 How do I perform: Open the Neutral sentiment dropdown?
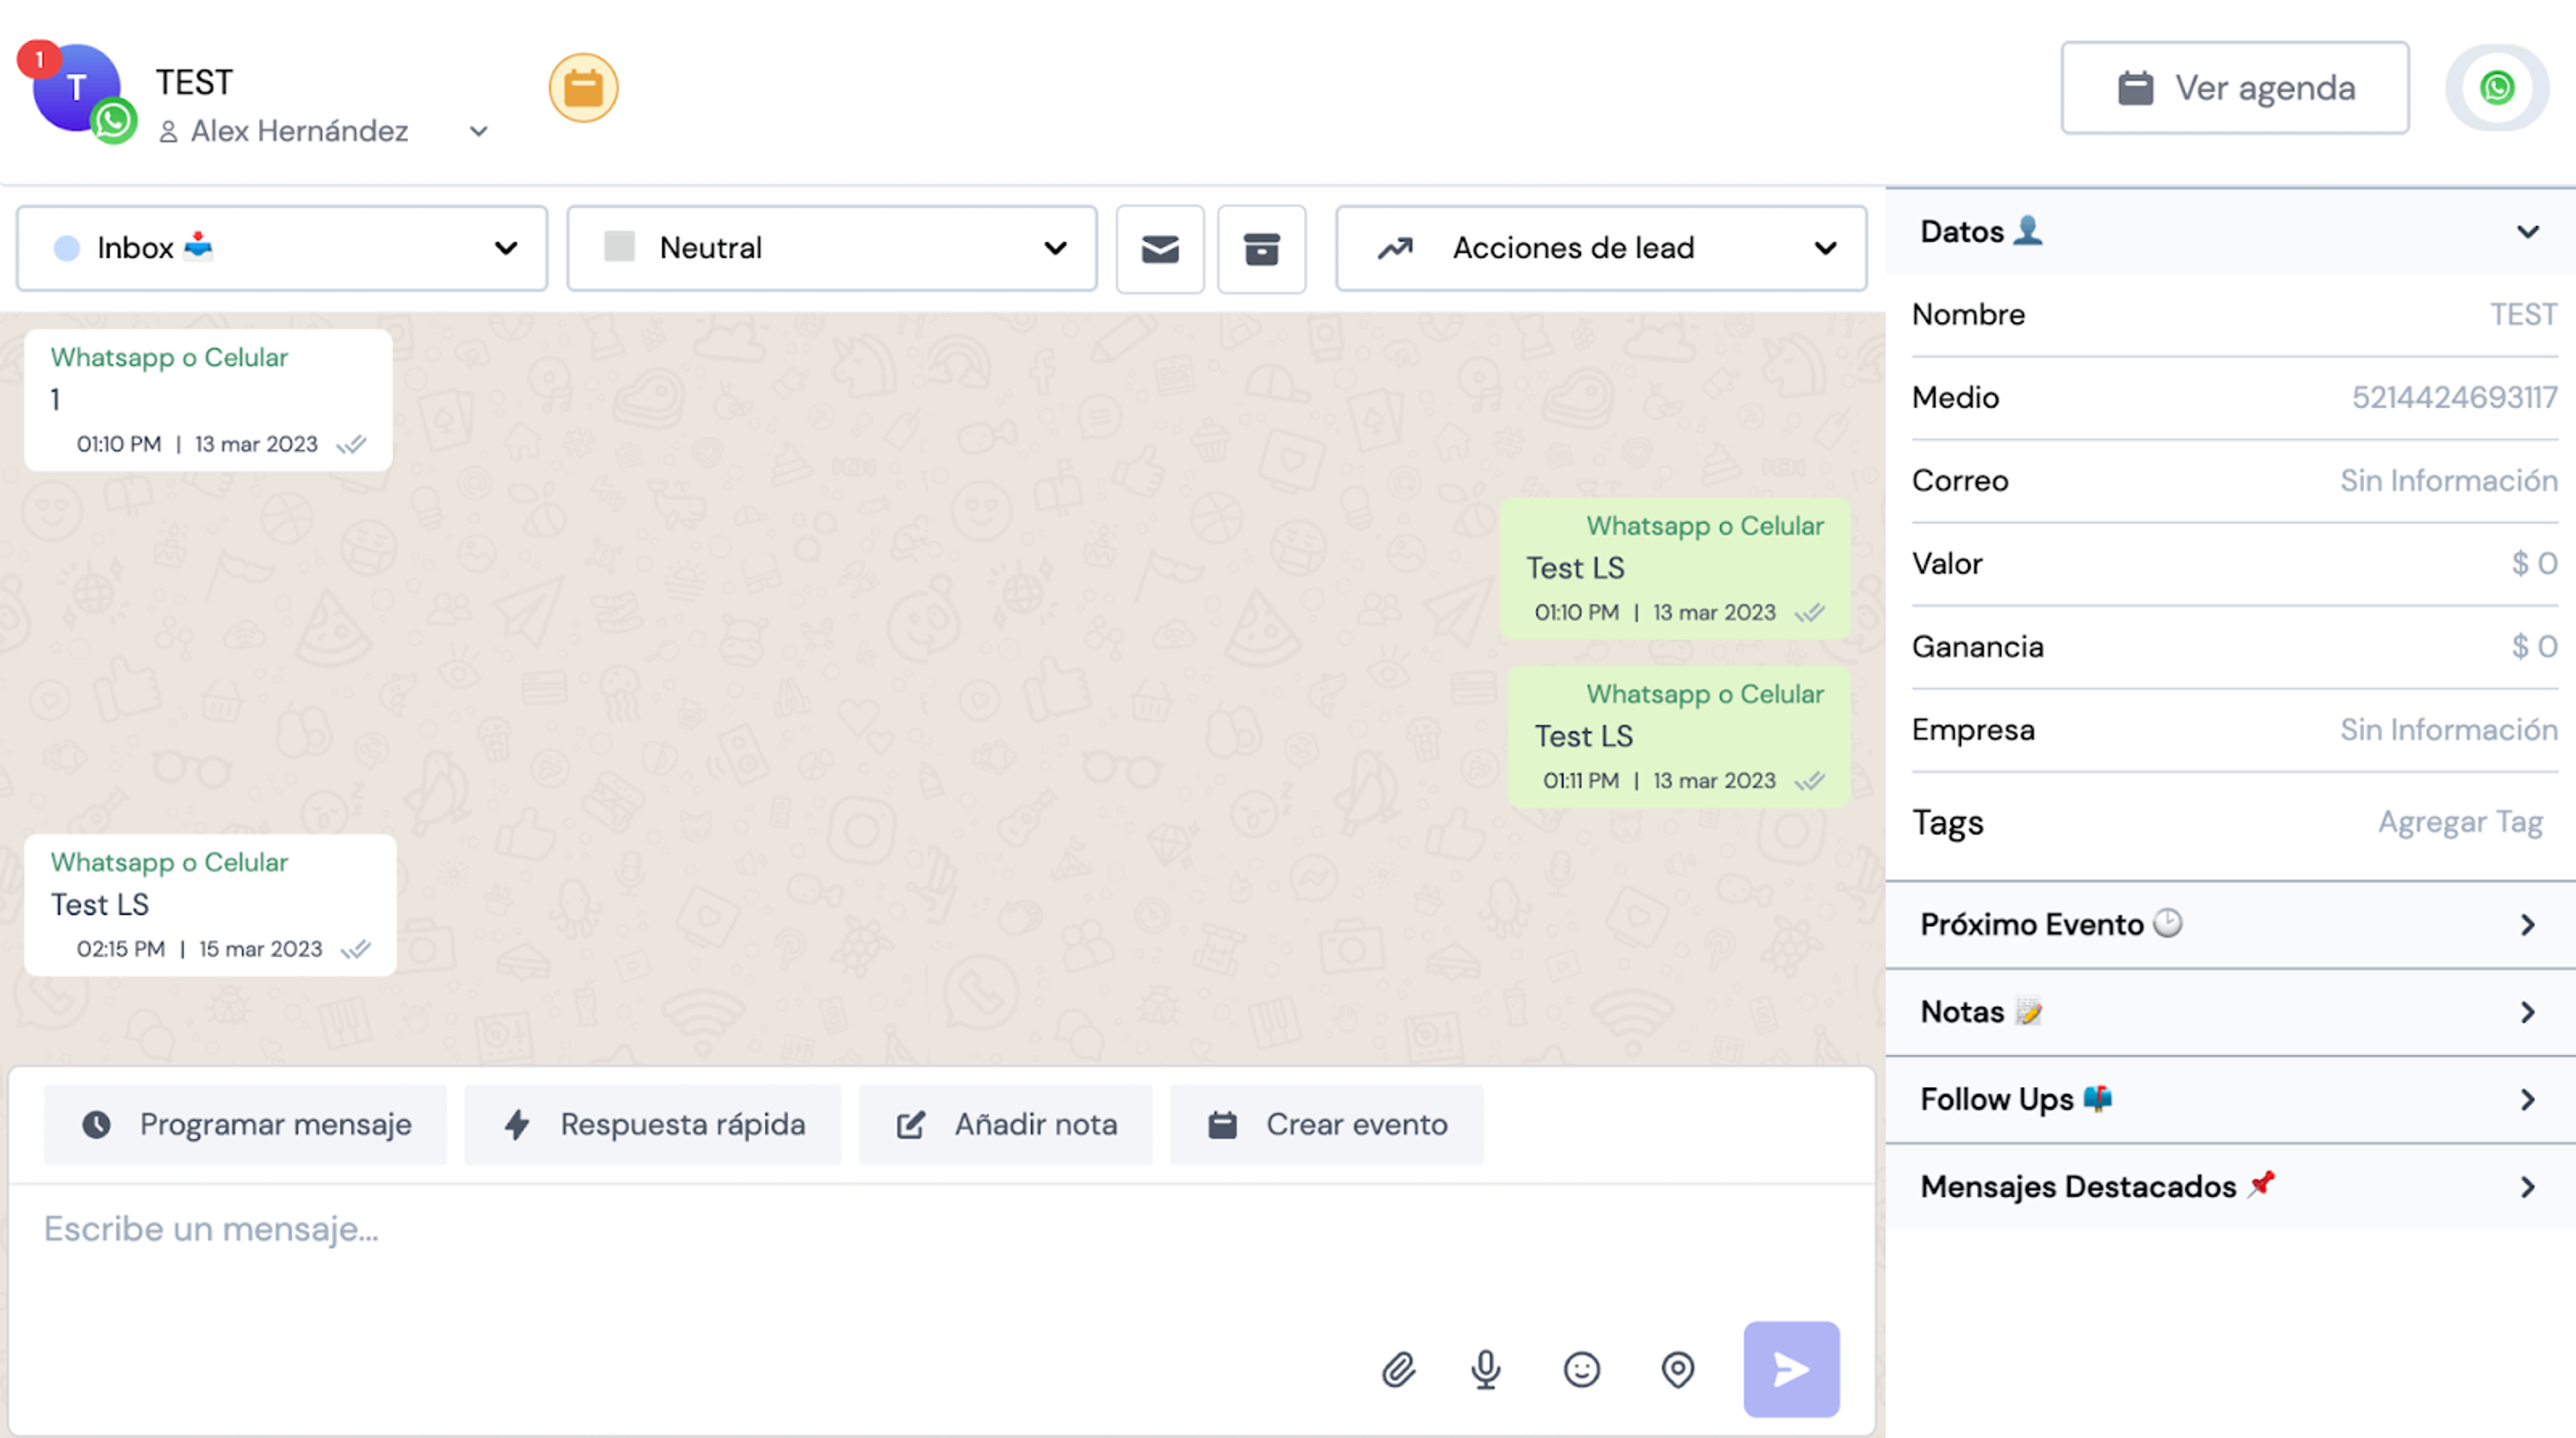pos(832,248)
